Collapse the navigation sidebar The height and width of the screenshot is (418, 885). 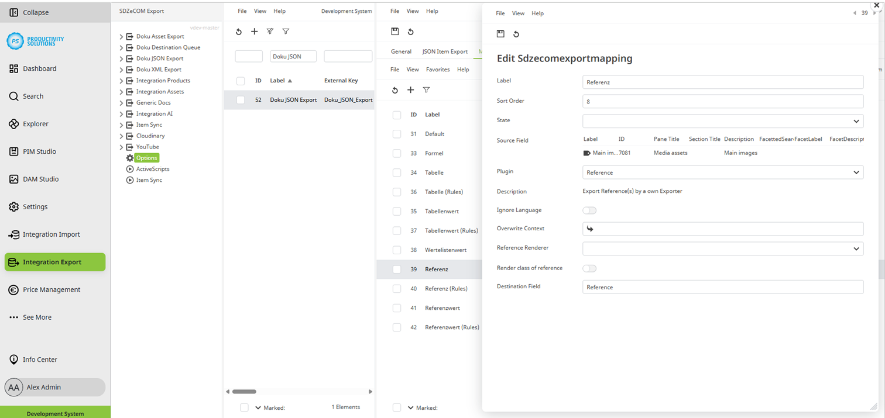pyautogui.click(x=35, y=12)
